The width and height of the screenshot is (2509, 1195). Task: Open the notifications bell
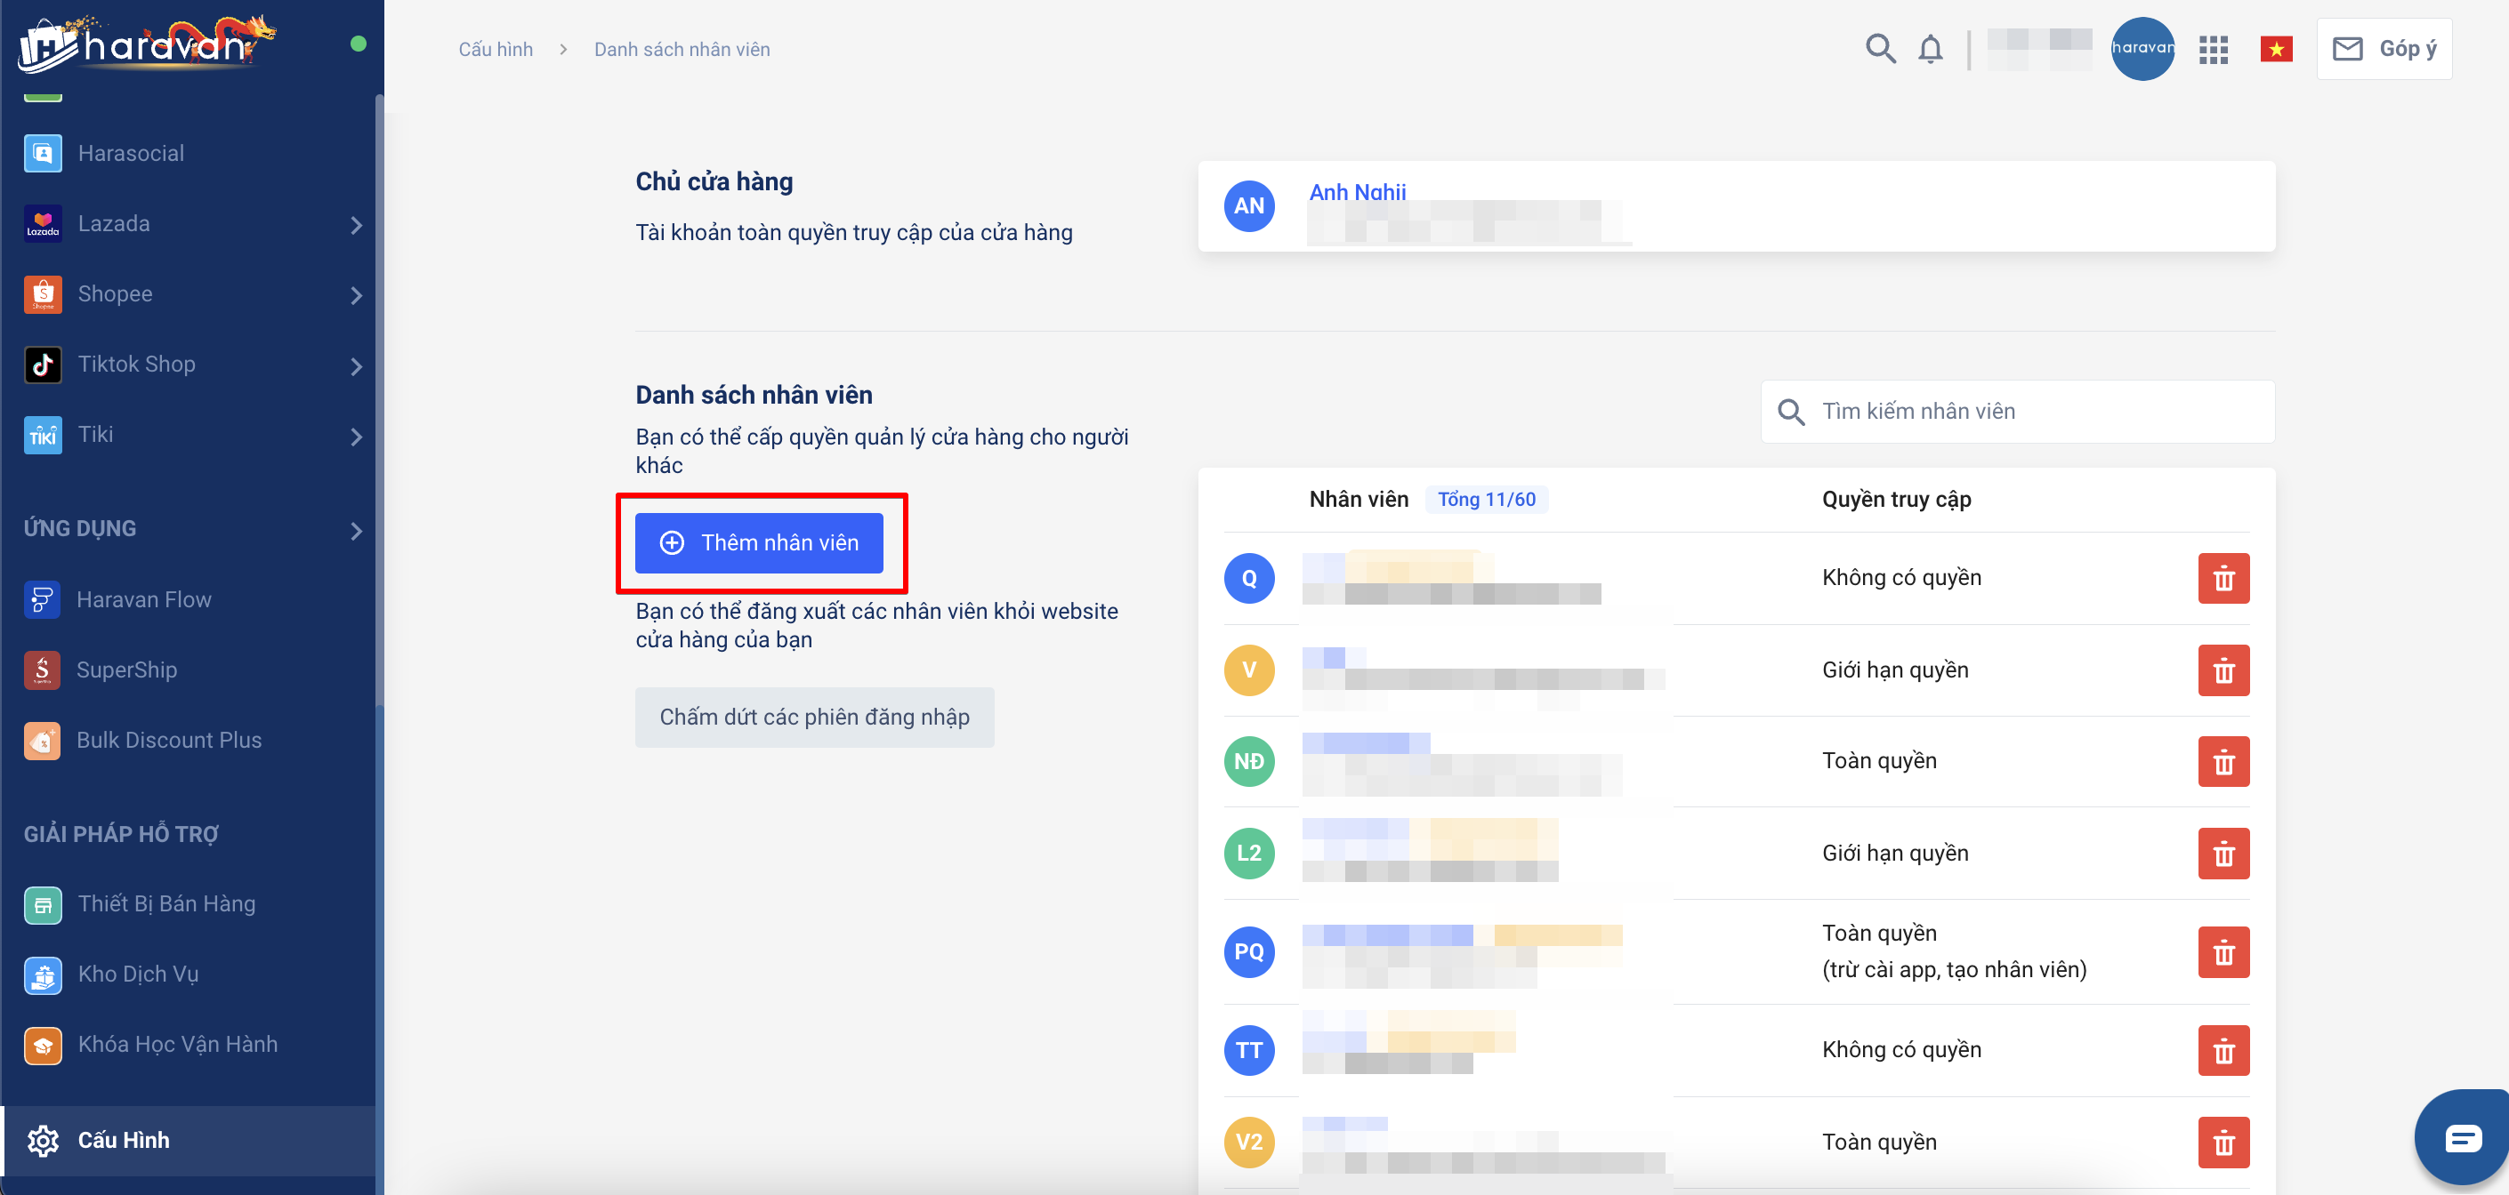click(1930, 49)
